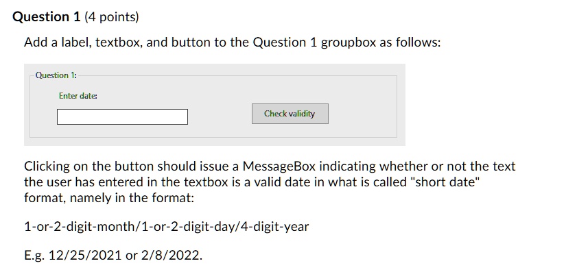Select the "Question 1:" groupbox caption
The image size is (577, 272).
(56, 75)
